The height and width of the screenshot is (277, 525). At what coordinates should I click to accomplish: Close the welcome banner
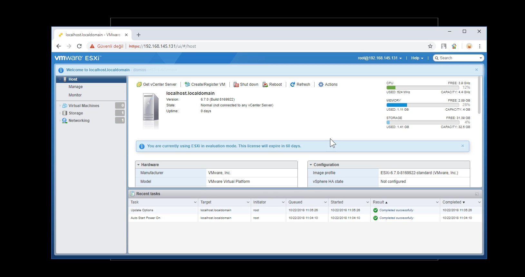coord(477,70)
